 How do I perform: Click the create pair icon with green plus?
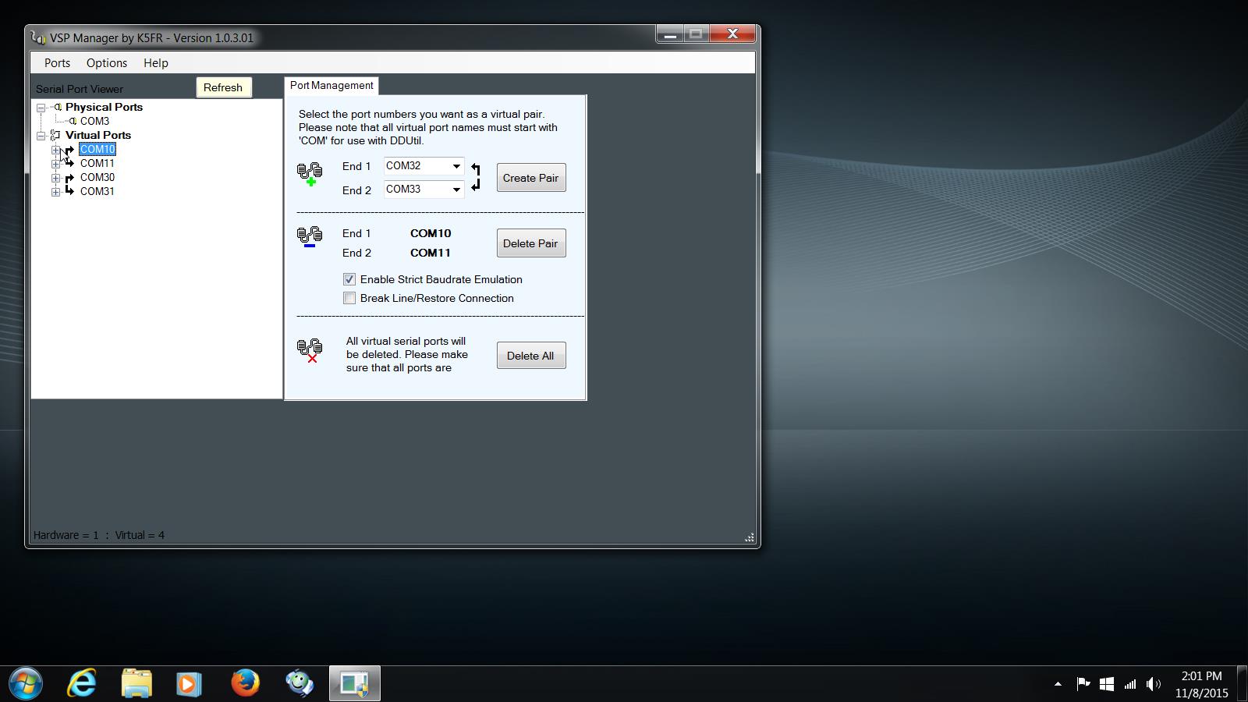[x=310, y=174]
